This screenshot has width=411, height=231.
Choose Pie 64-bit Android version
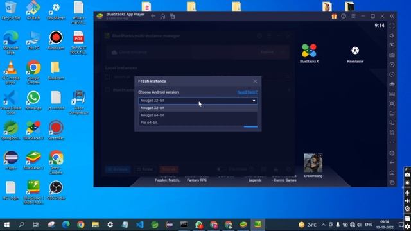198,123
